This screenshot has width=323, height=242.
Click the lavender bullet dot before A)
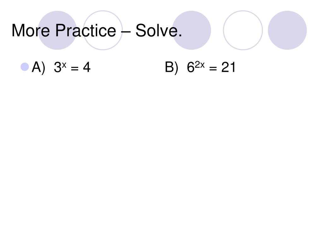[x=25, y=67]
